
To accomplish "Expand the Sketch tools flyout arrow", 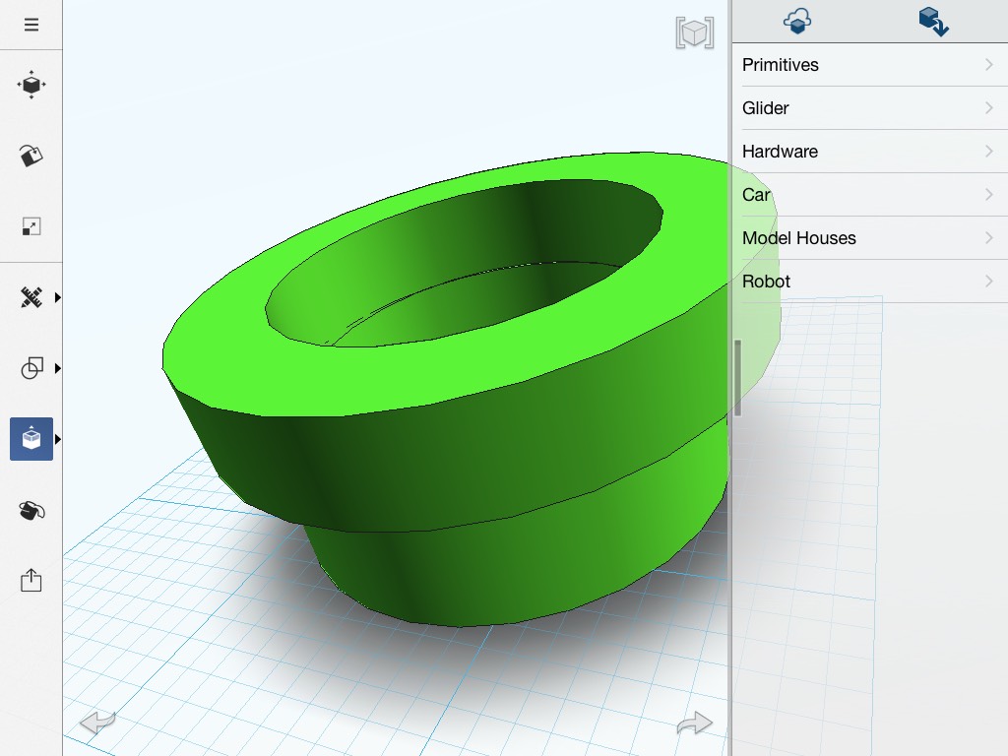I will pos(58,297).
